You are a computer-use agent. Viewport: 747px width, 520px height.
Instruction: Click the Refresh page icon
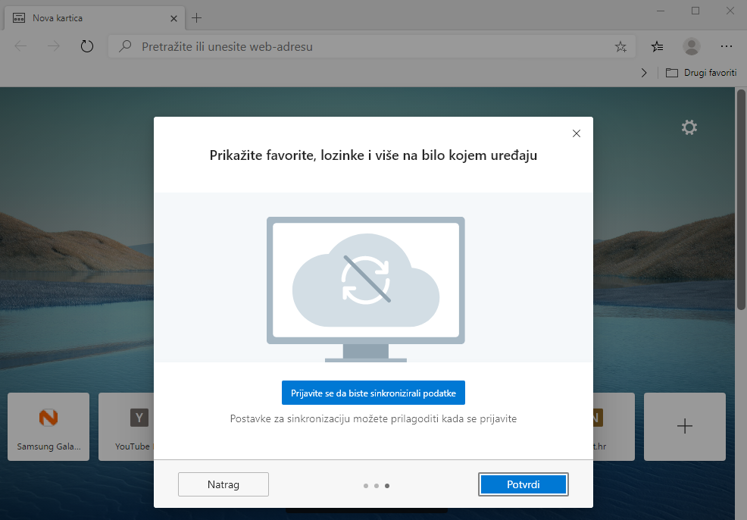click(x=87, y=47)
